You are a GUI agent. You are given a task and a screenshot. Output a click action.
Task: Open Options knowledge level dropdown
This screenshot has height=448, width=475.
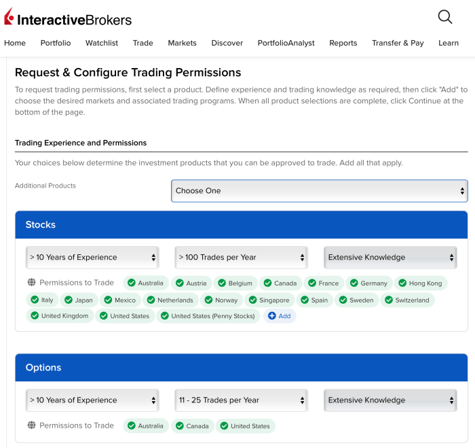pos(390,400)
